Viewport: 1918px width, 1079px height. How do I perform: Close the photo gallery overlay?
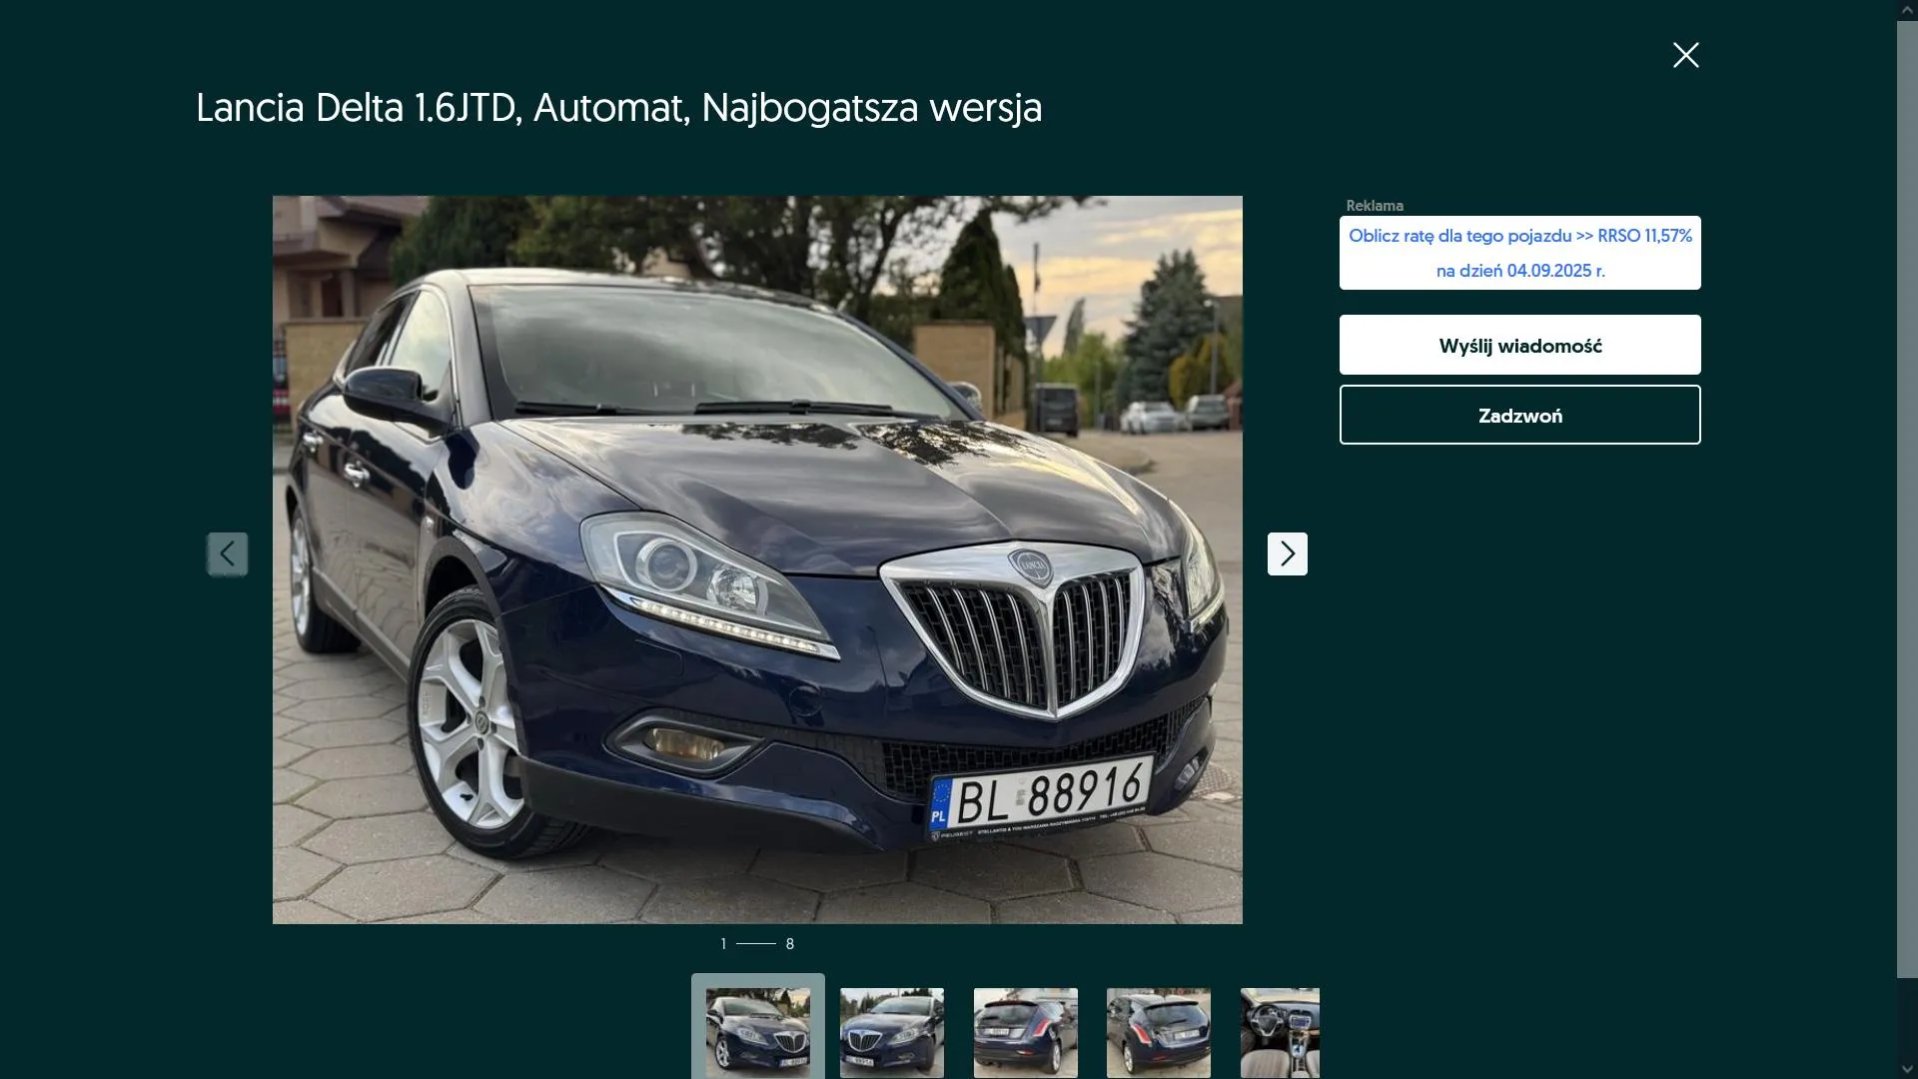click(x=1685, y=55)
